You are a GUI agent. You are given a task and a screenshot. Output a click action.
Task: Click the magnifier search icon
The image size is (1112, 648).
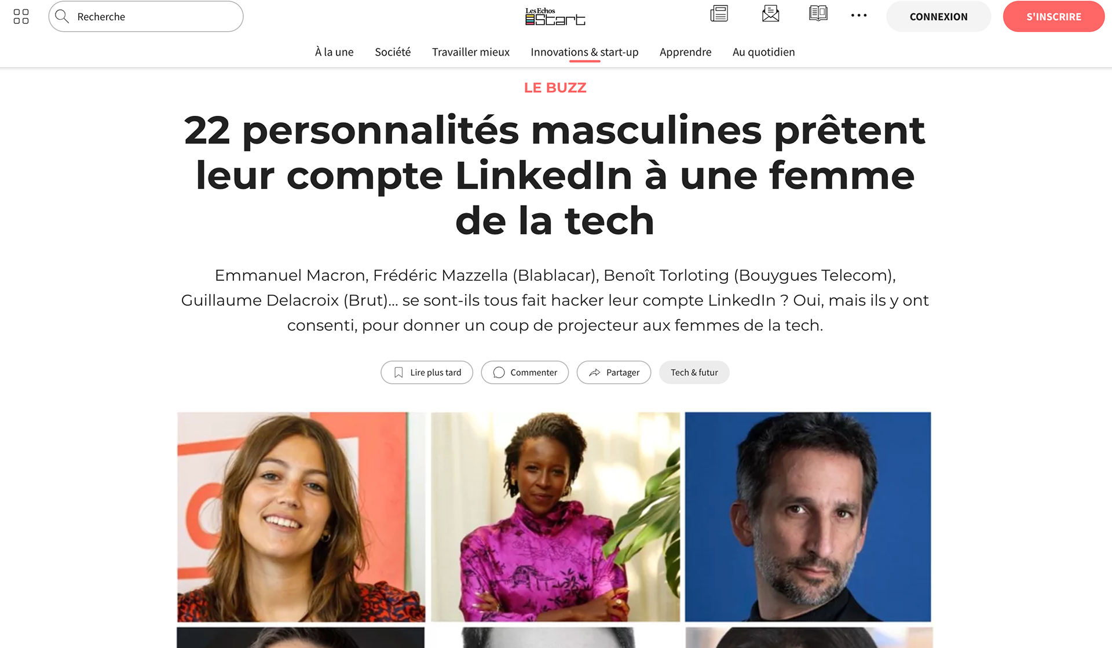point(62,16)
